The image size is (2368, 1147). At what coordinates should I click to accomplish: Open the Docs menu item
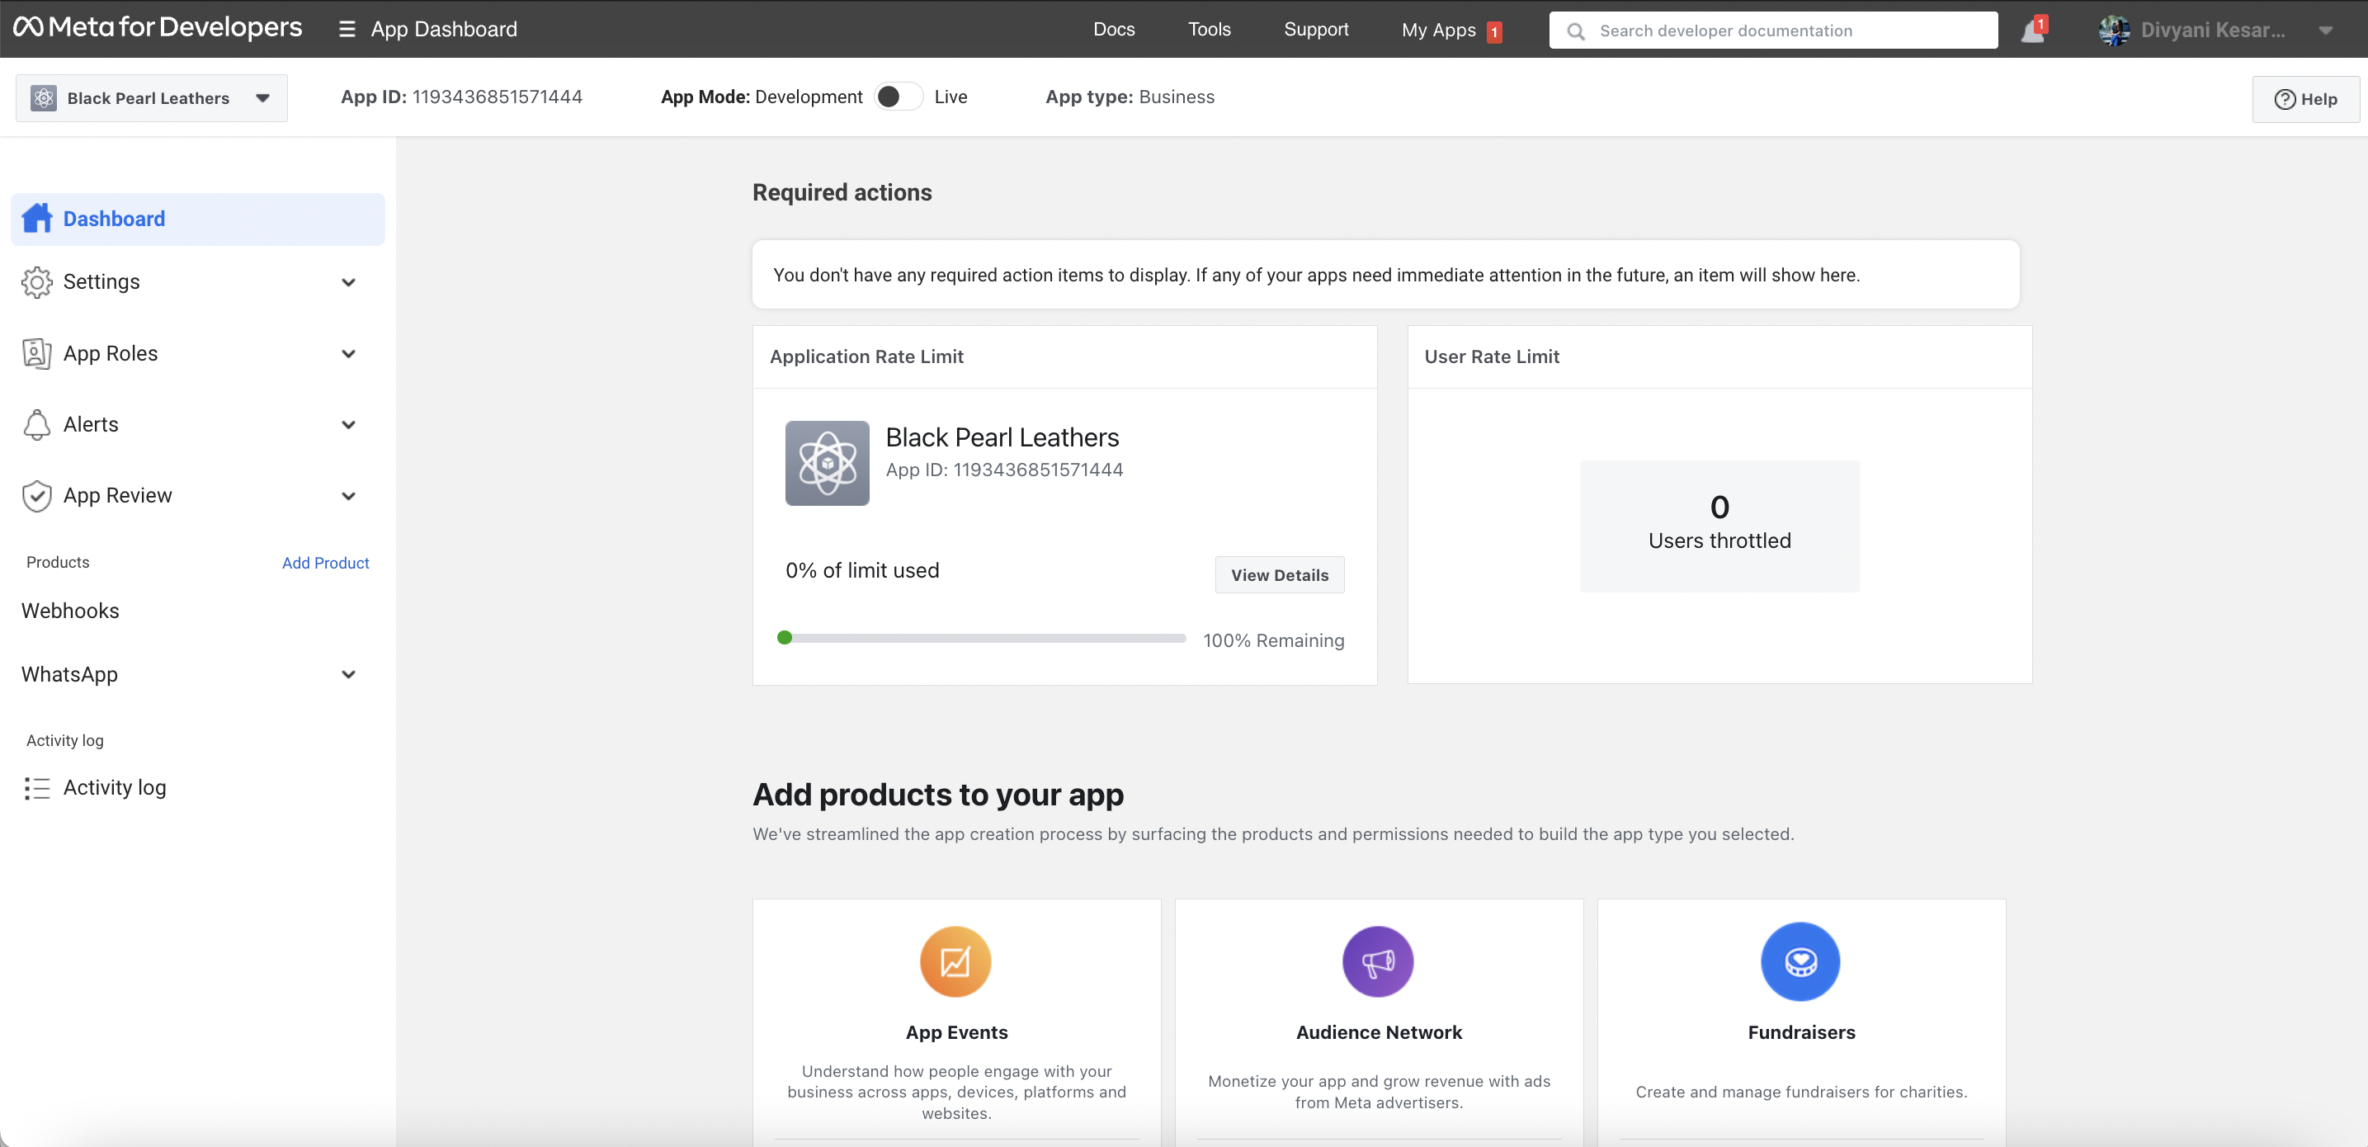click(1113, 29)
